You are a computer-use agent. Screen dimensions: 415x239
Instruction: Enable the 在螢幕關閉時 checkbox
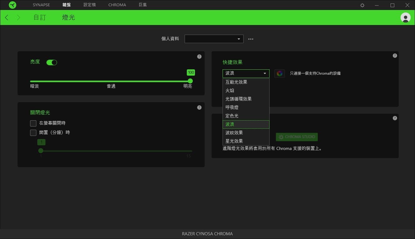33,123
